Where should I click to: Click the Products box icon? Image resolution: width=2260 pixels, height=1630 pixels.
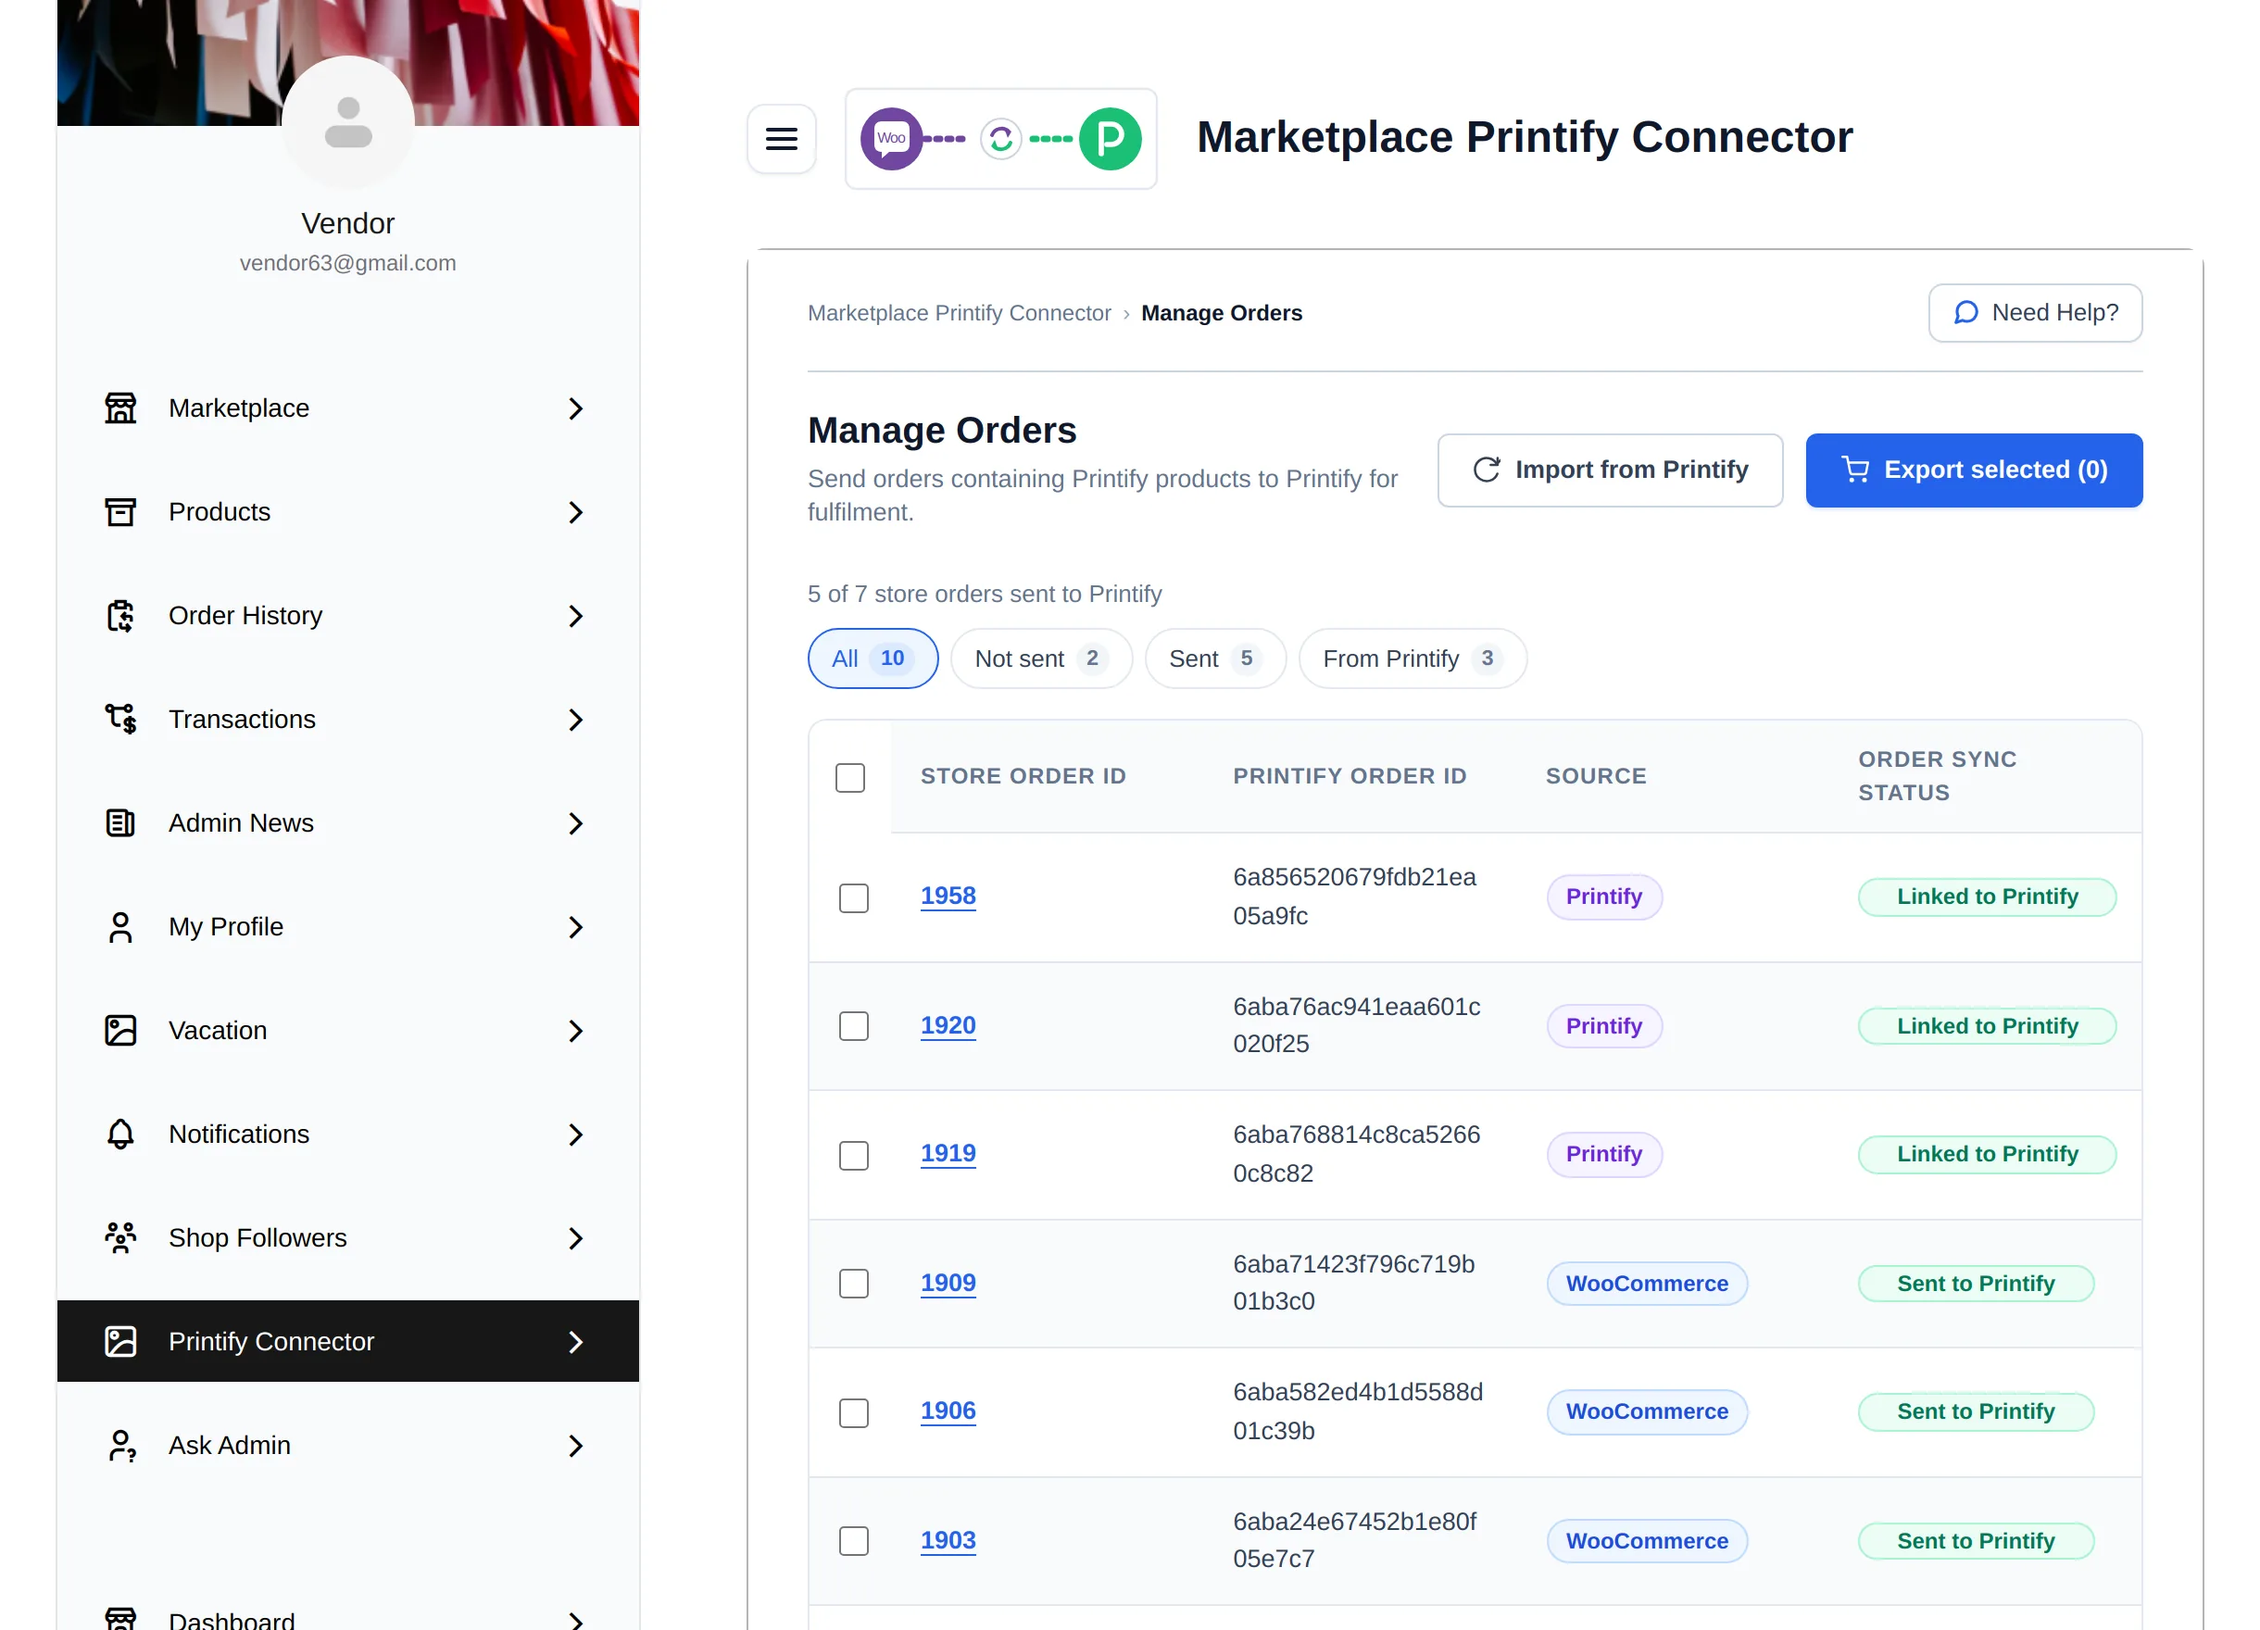click(120, 512)
